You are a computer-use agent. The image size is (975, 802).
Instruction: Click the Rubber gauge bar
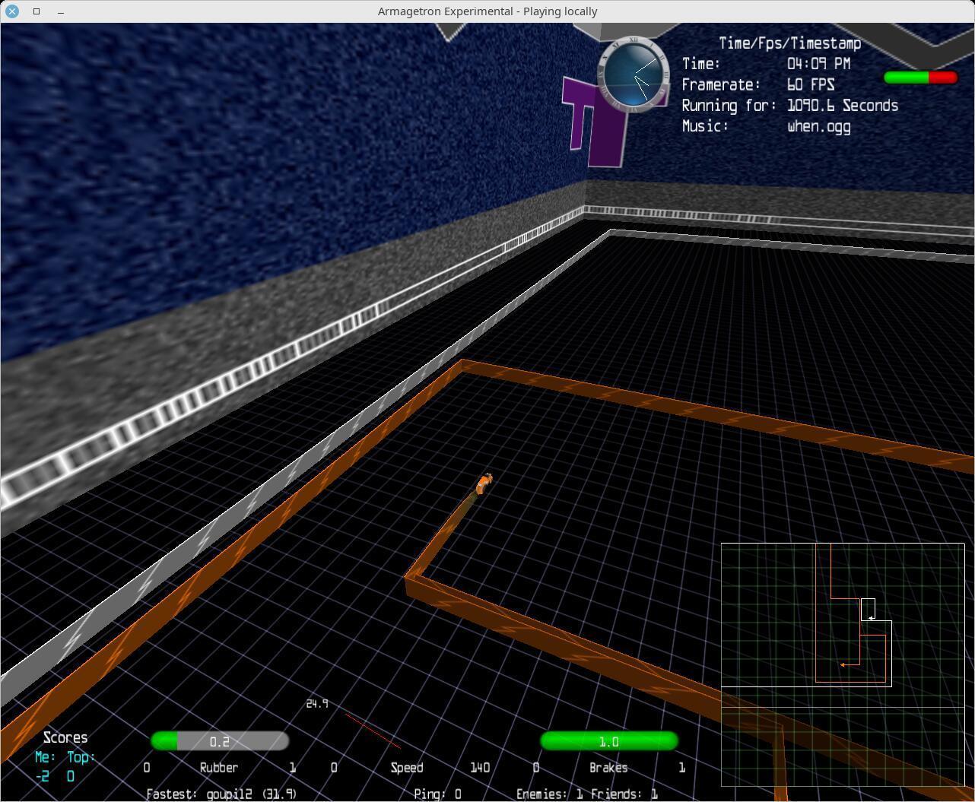point(220,741)
